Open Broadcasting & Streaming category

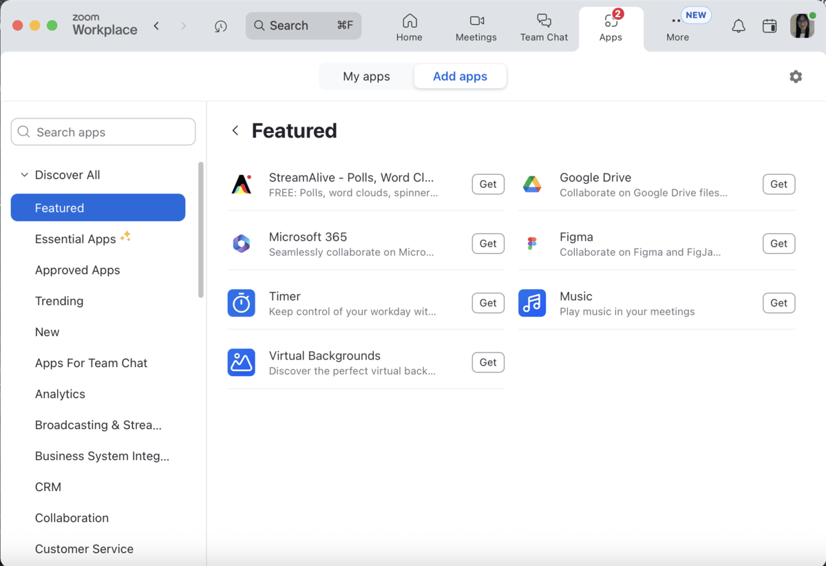click(98, 425)
